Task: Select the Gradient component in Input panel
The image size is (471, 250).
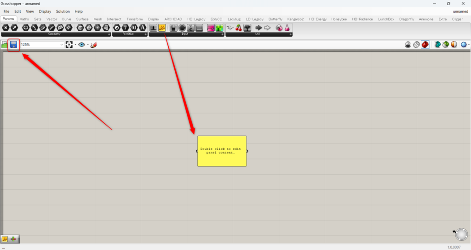Action: coord(210,28)
